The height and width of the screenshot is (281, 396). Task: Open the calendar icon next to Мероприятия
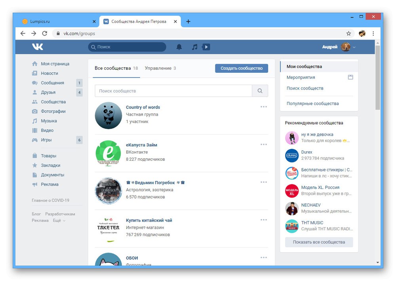(x=350, y=77)
